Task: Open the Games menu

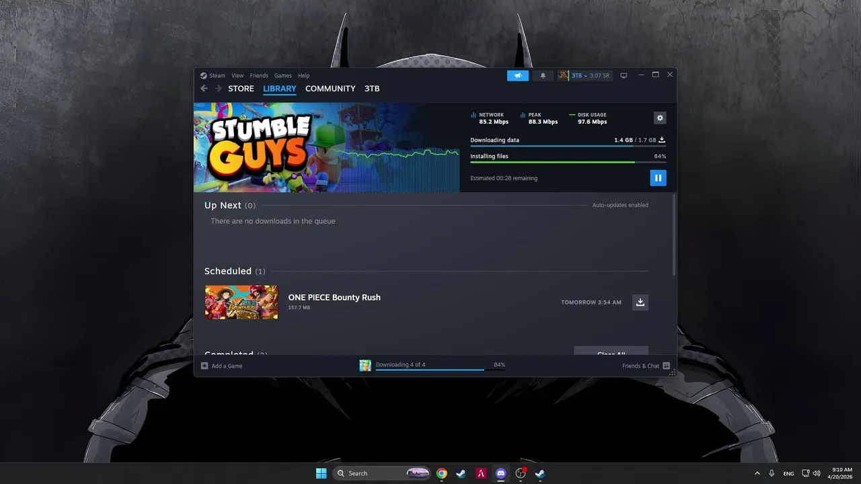Action: (283, 76)
